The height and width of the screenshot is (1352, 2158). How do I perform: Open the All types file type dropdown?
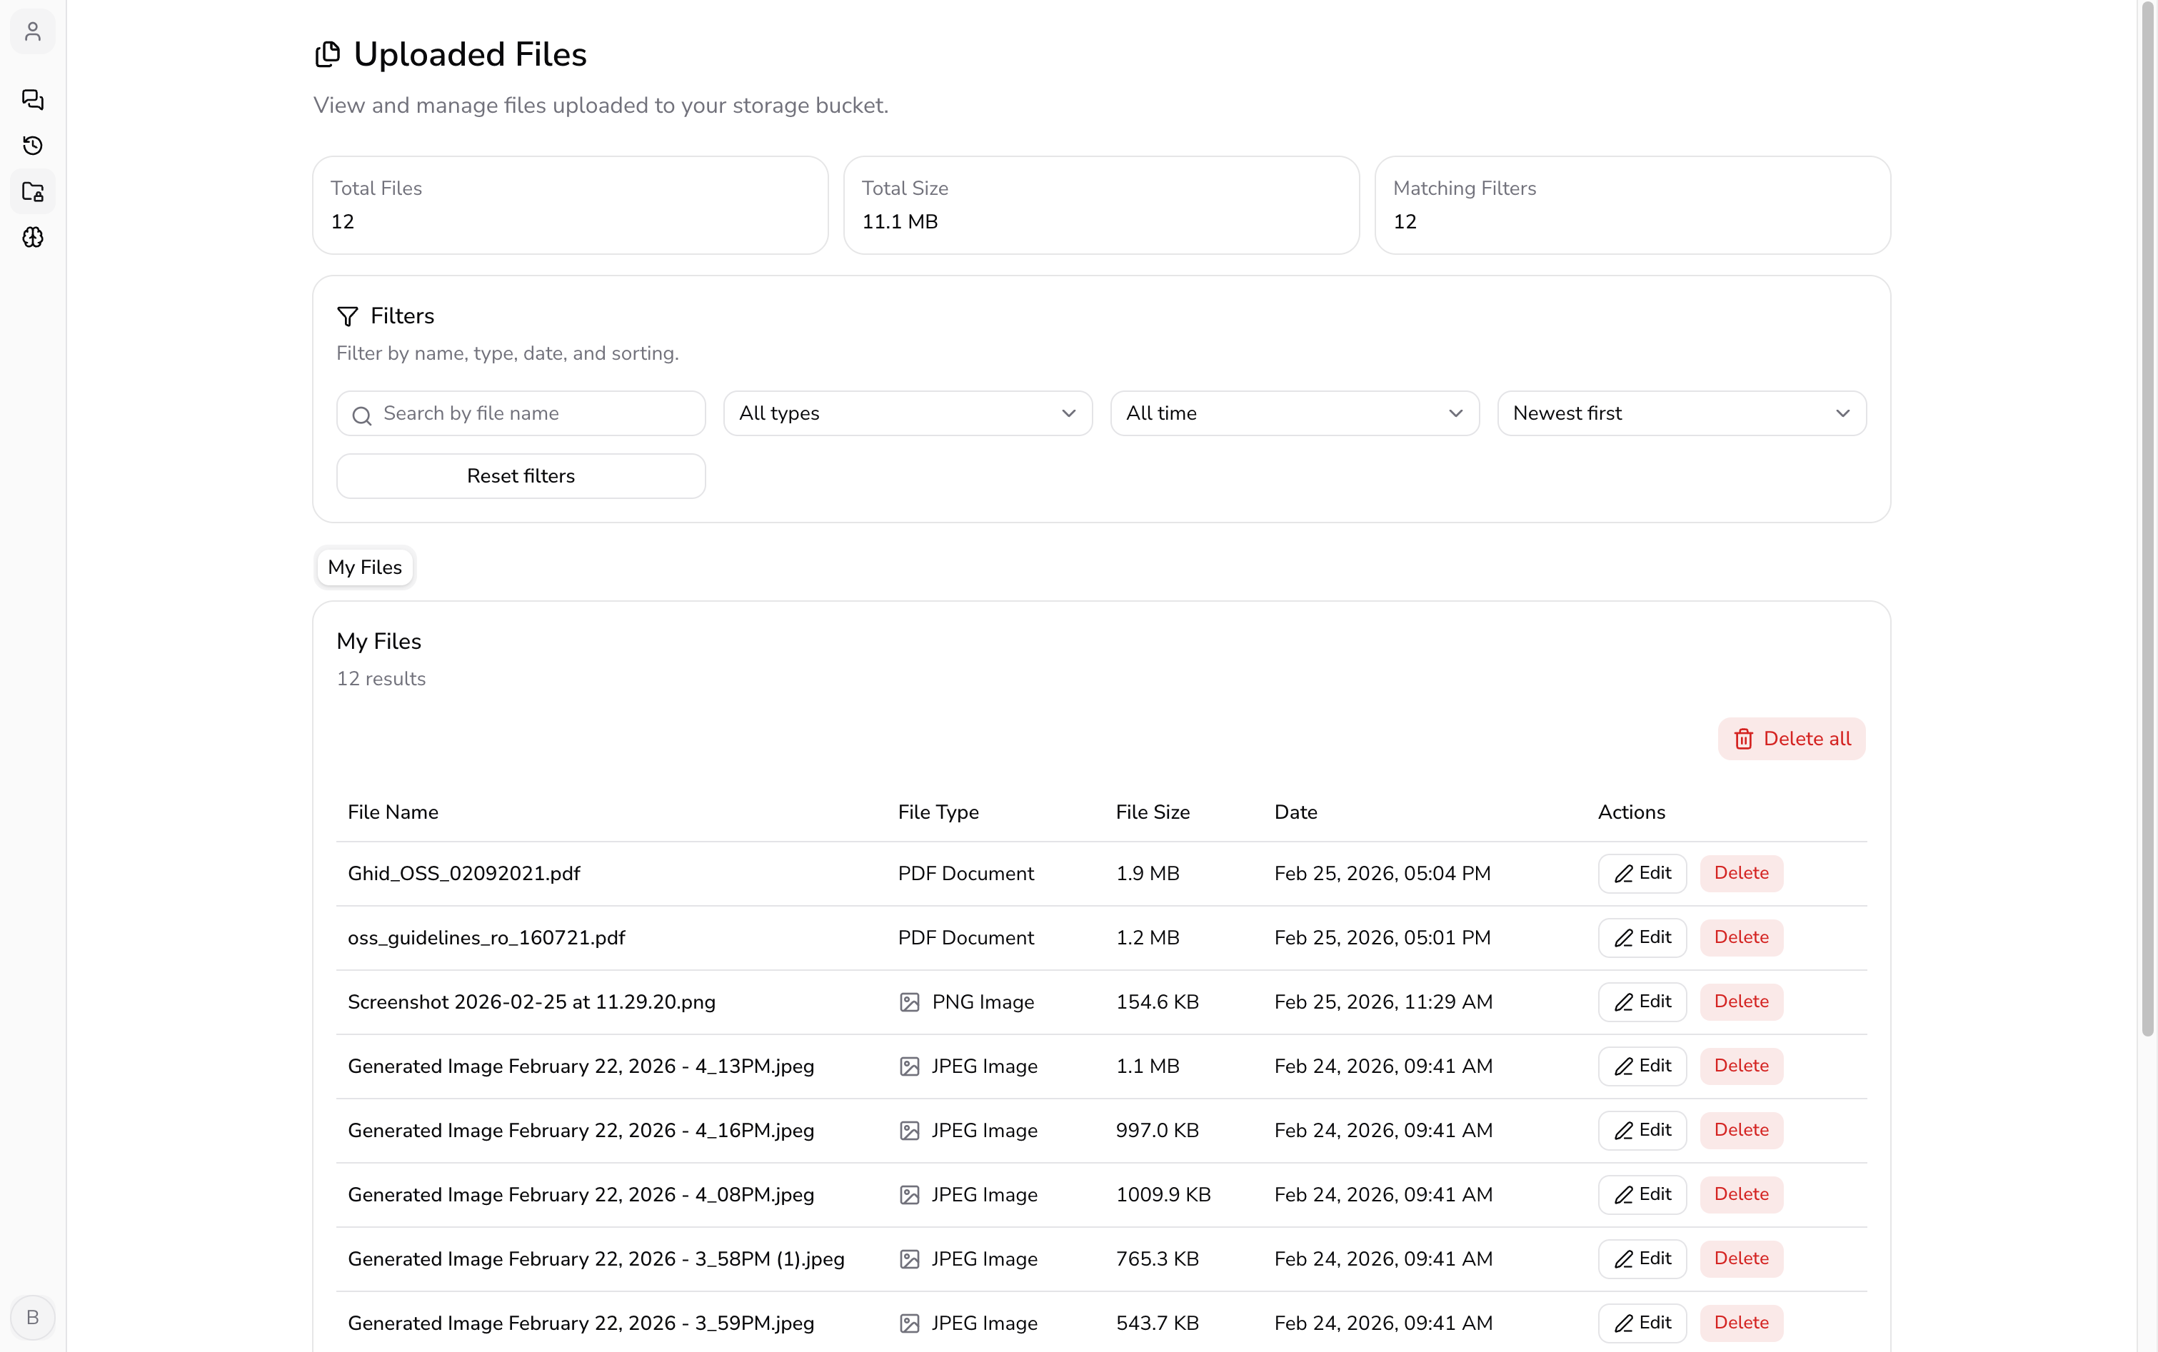click(907, 413)
